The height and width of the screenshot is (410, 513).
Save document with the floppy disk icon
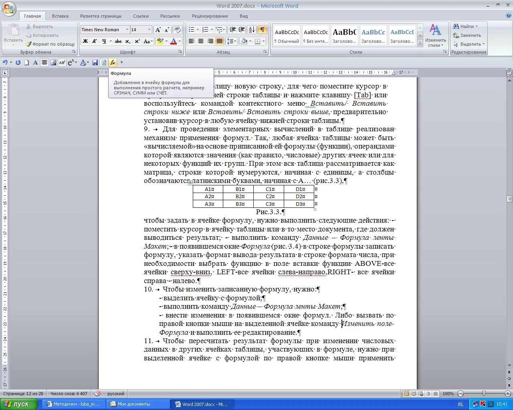coord(95,62)
